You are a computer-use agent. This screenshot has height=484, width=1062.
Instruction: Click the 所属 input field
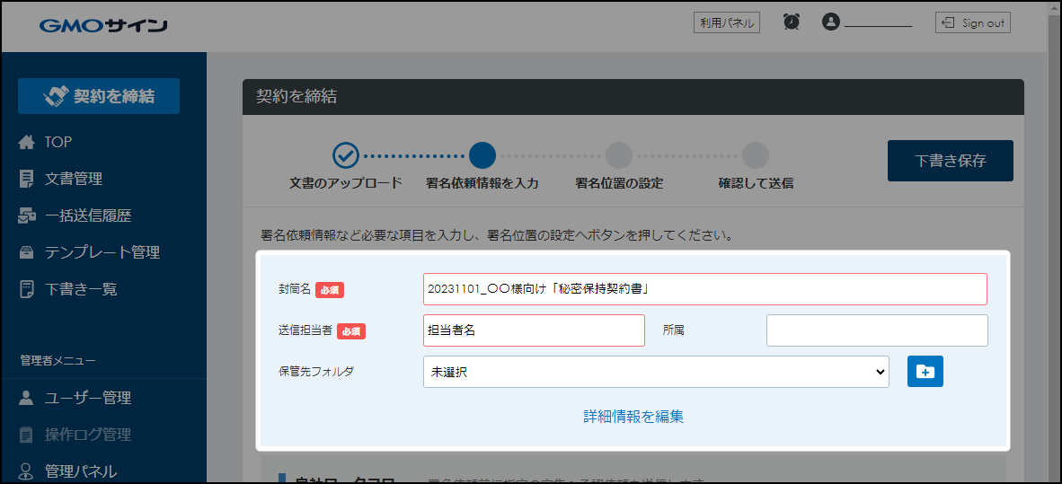(x=876, y=330)
